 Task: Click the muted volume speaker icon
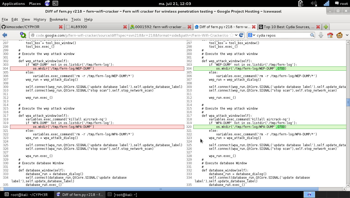[x=314, y=3]
